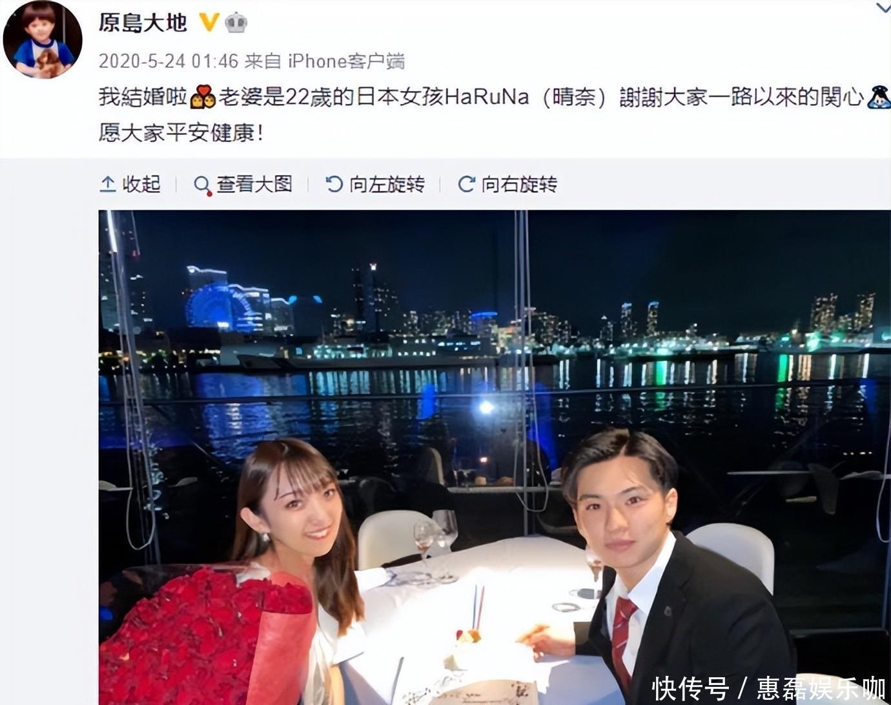The width and height of the screenshot is (891, 705).
Task: Click the couple-with-heart emoji in the post
Action: tap(202, 97)
